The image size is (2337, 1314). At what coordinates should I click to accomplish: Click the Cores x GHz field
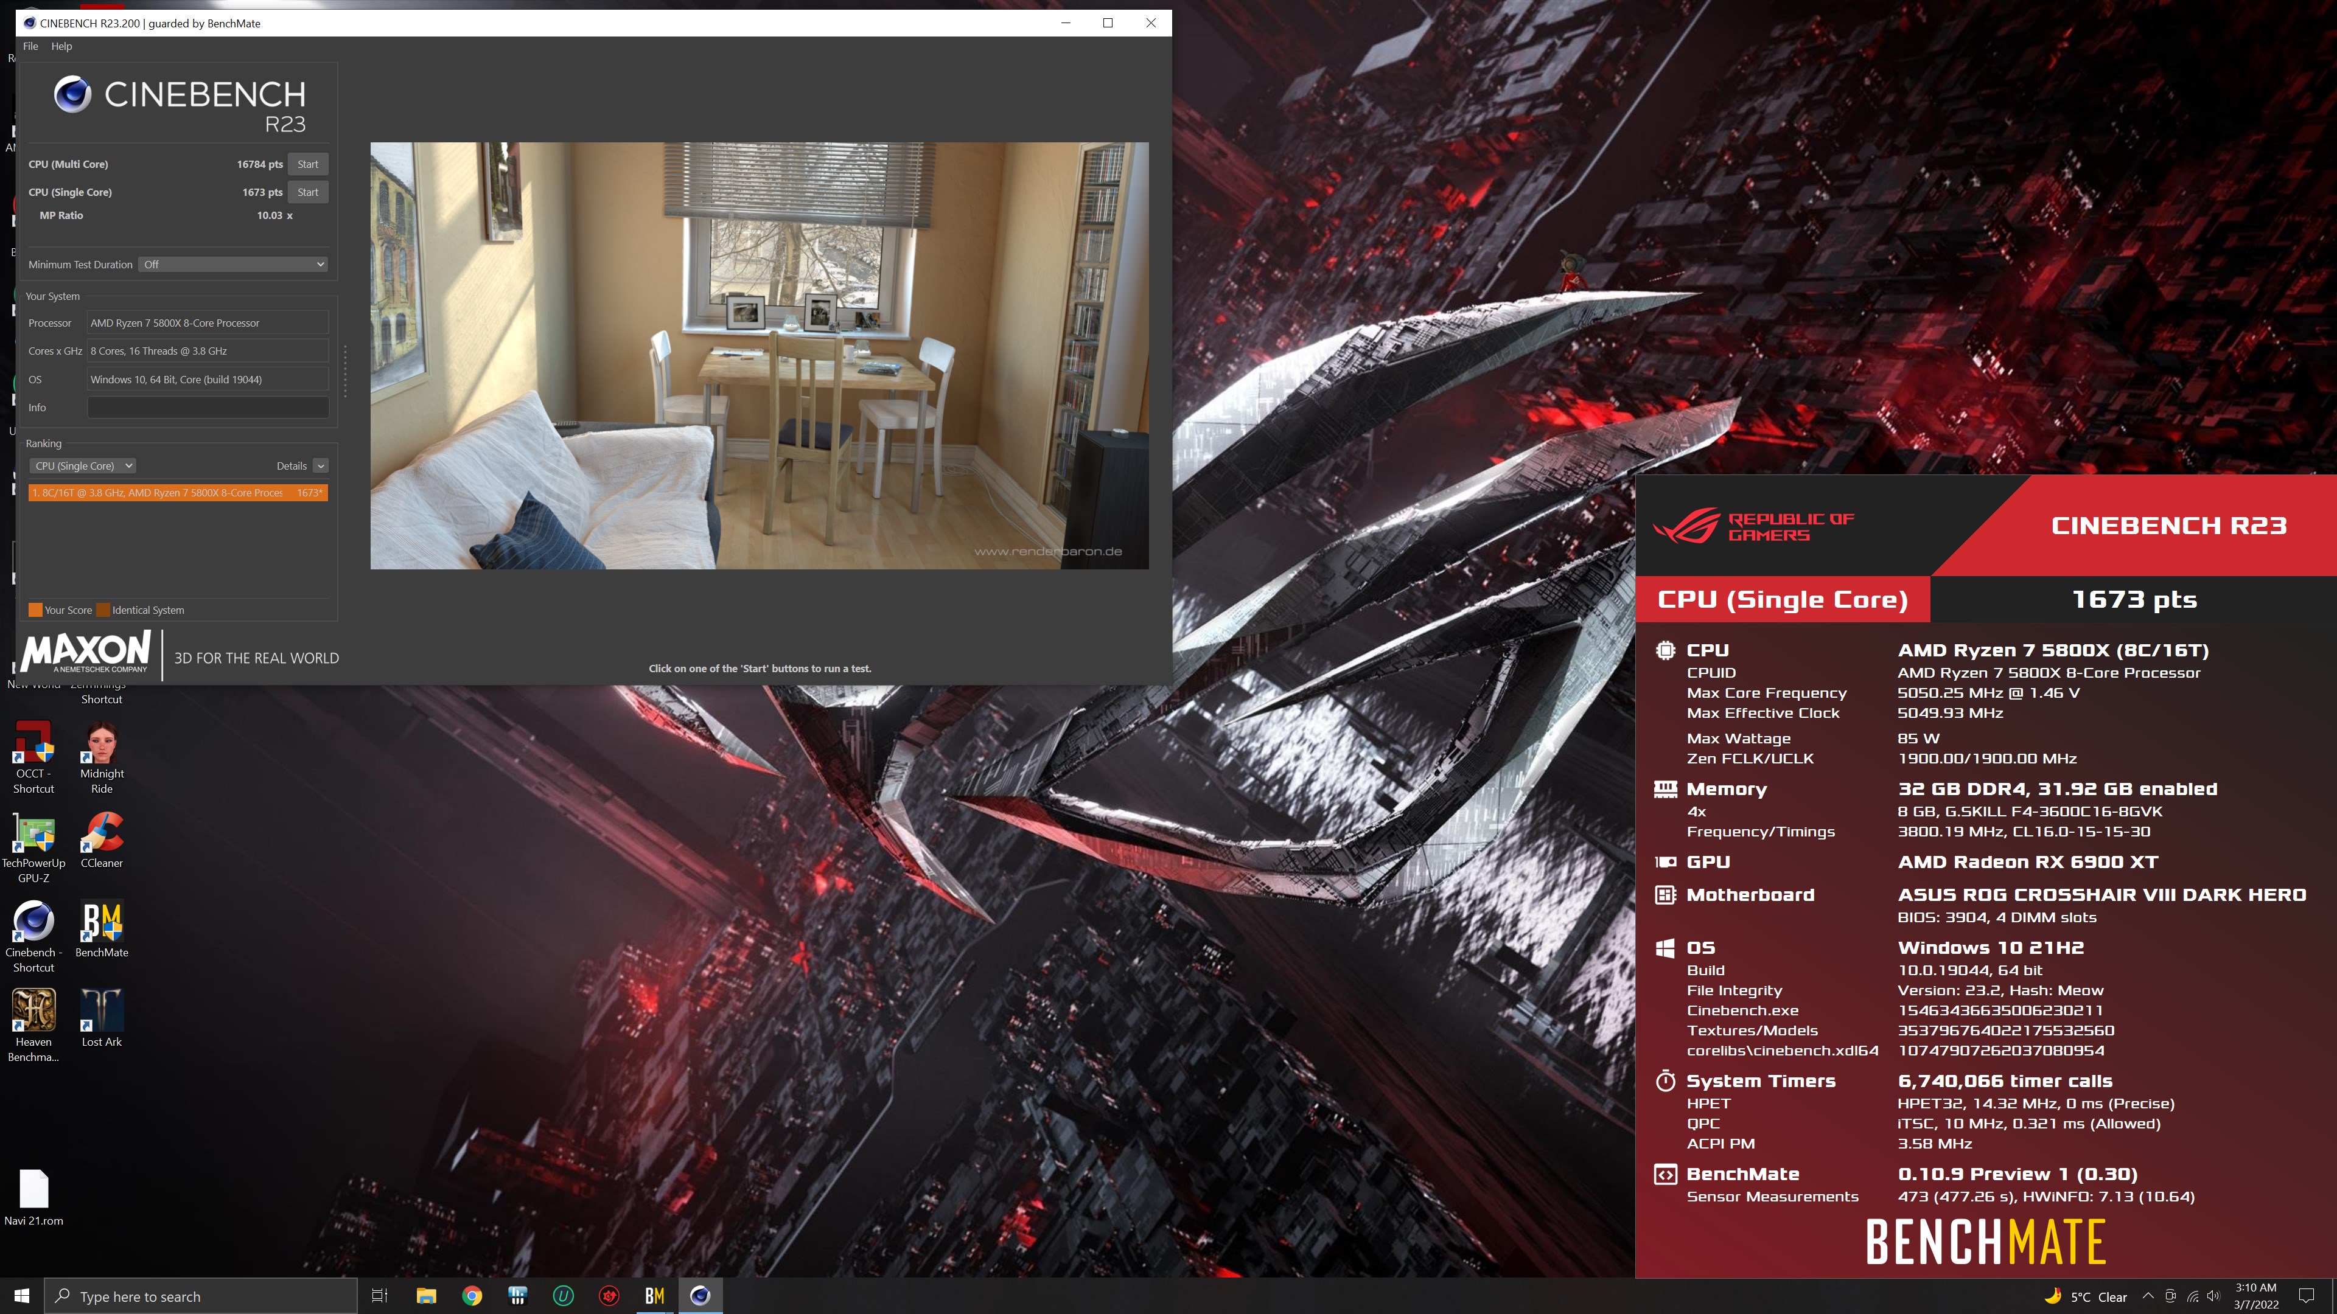point(208,351)
